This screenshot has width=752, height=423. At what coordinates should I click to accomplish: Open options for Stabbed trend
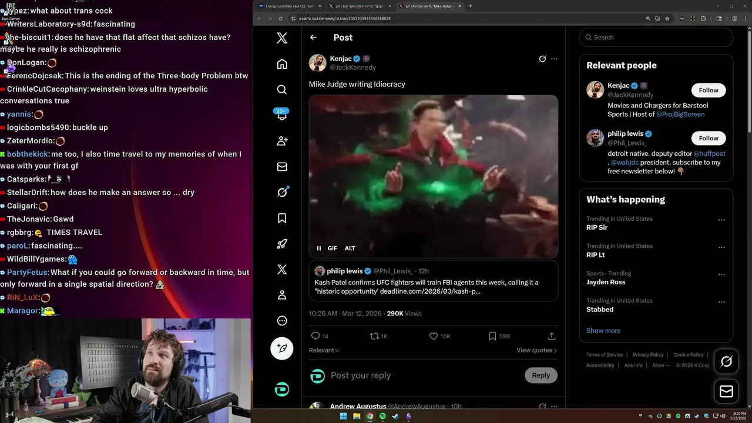click(721, 302)
